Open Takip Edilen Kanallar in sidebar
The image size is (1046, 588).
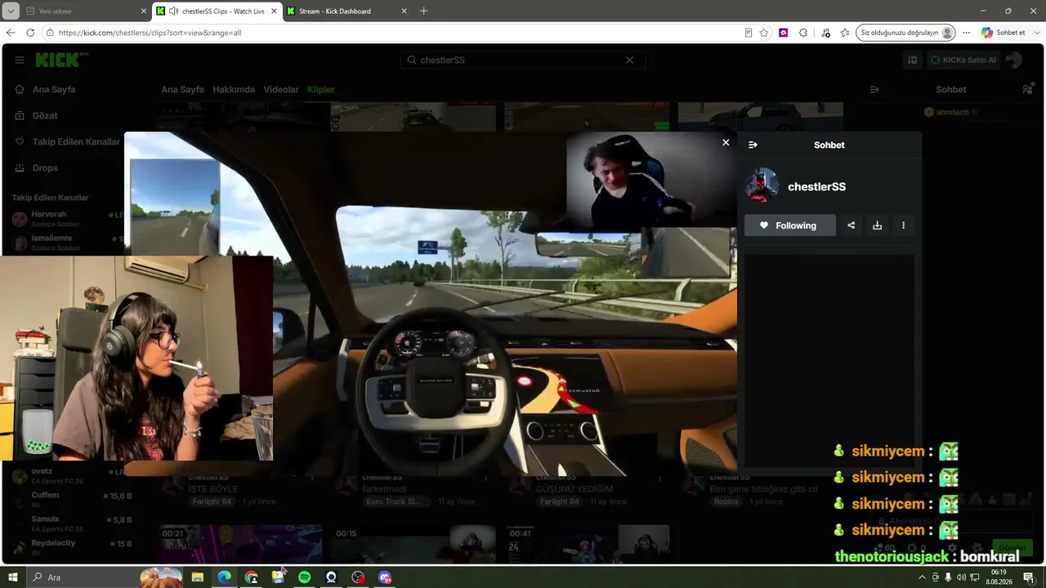pos(76,141)
